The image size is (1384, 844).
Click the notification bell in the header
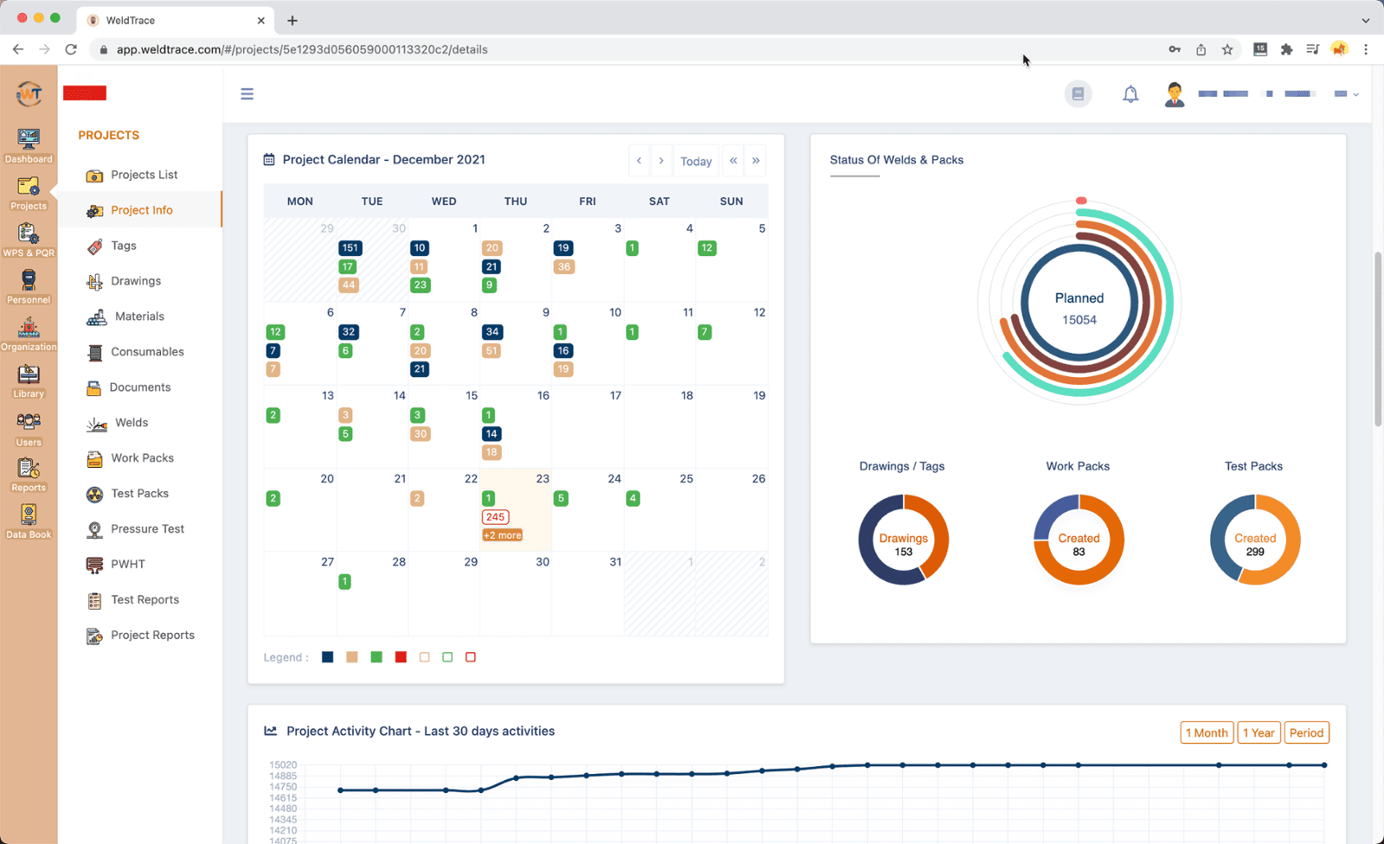pos(1131,93)
